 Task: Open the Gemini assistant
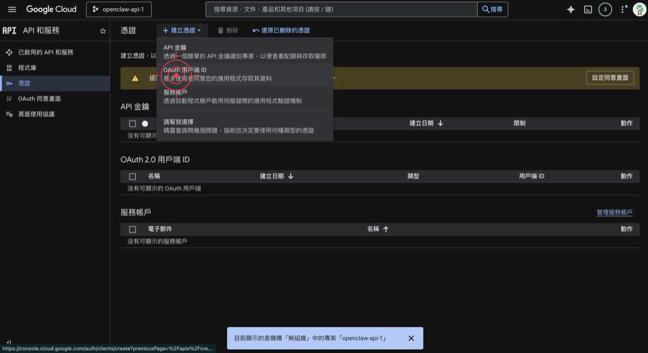[x=570, y=9]
